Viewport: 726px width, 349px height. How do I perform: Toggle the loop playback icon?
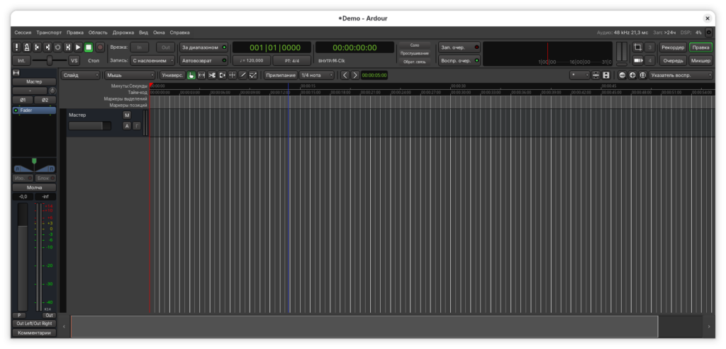click(x=58, y=47)
